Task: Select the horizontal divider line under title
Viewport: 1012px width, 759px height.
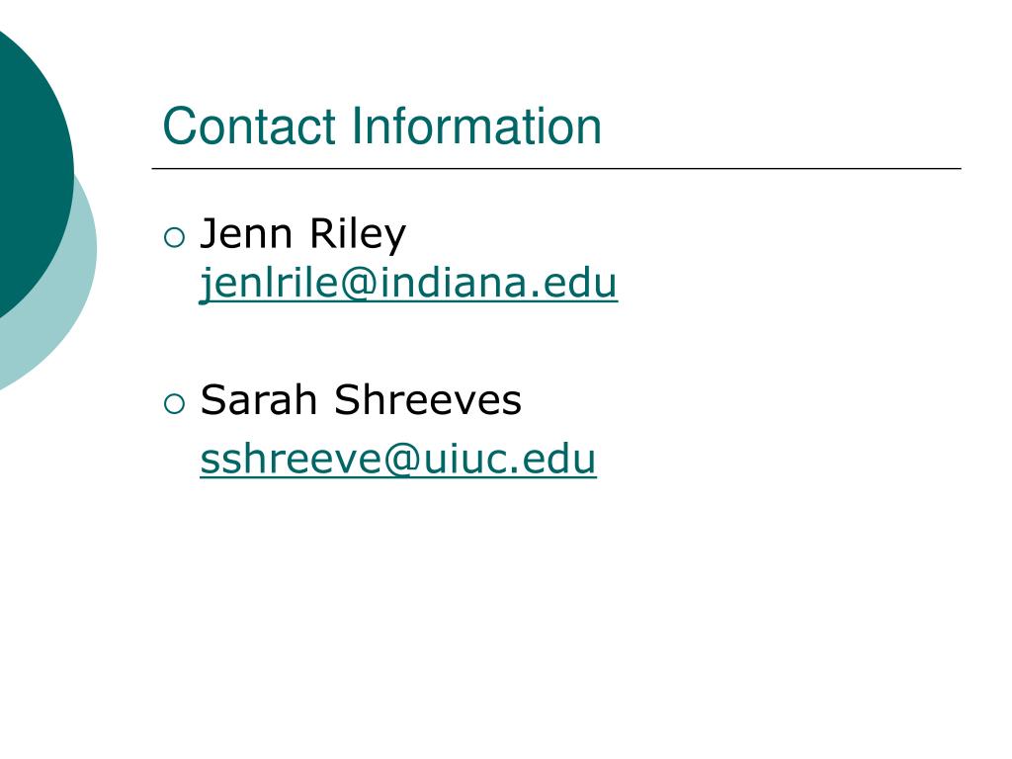Action: pyautogui.click(x=556, y=168)
